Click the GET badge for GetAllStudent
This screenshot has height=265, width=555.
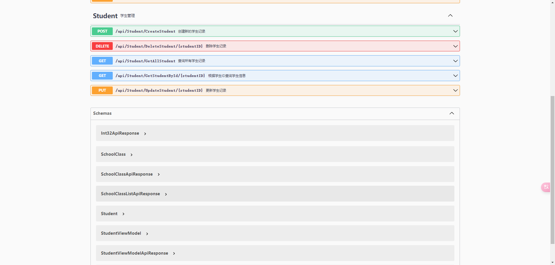click(102, 61)
